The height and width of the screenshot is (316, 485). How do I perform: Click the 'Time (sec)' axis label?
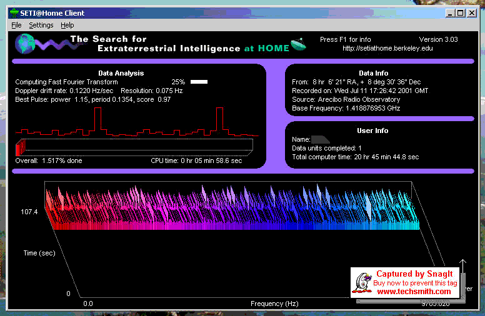coord(39,253)
